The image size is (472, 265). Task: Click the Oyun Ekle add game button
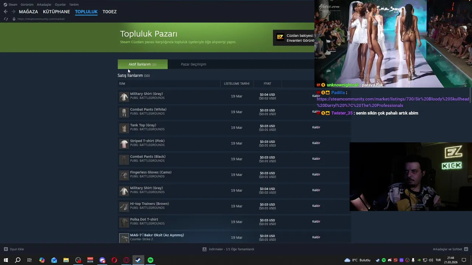(x=14, y=249)
